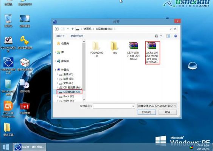
Task: Switch to U深度一键还原 taskbar window
Action: (30, 147)
